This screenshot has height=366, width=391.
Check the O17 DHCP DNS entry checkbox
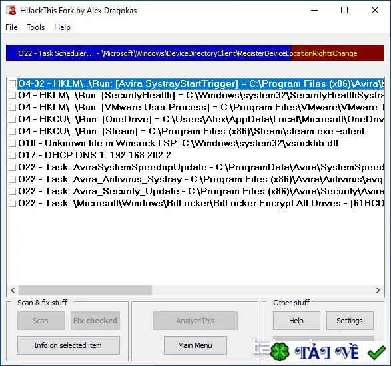[x=12, y=155]
